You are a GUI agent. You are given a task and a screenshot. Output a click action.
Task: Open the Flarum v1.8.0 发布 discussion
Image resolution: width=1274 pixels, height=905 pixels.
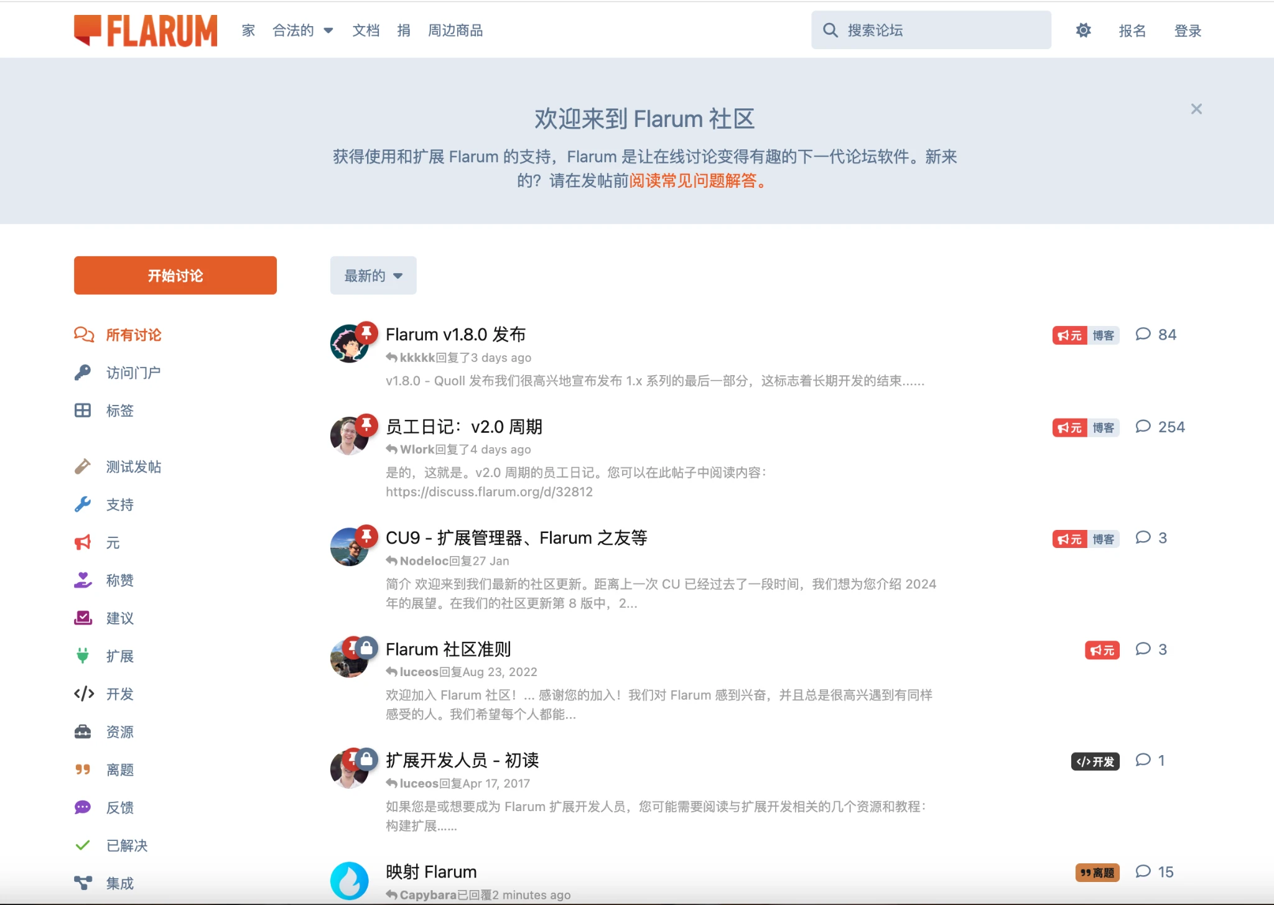(455, 335)
